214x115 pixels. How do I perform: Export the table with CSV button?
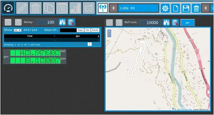(x=87, y=30)
